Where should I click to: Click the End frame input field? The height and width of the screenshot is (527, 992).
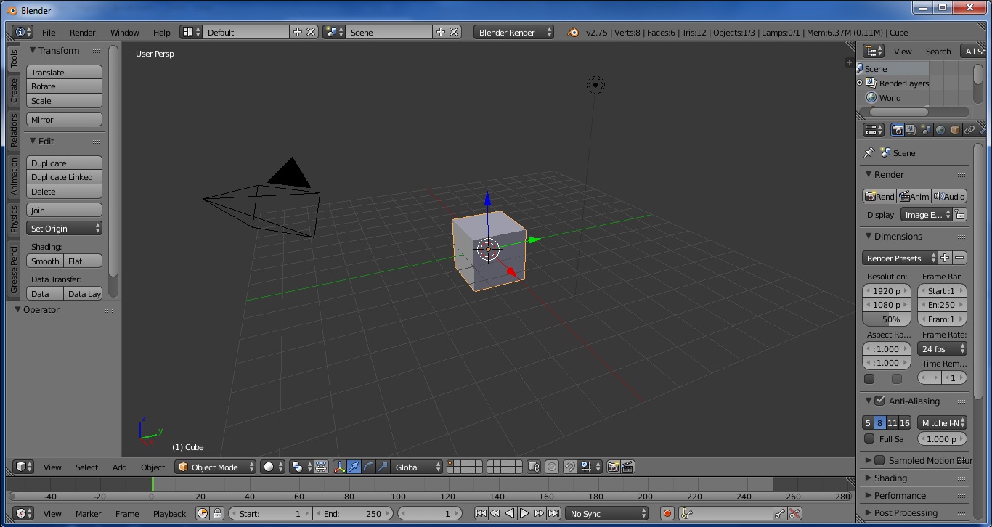pyautogui.click(x=354, y=513)
